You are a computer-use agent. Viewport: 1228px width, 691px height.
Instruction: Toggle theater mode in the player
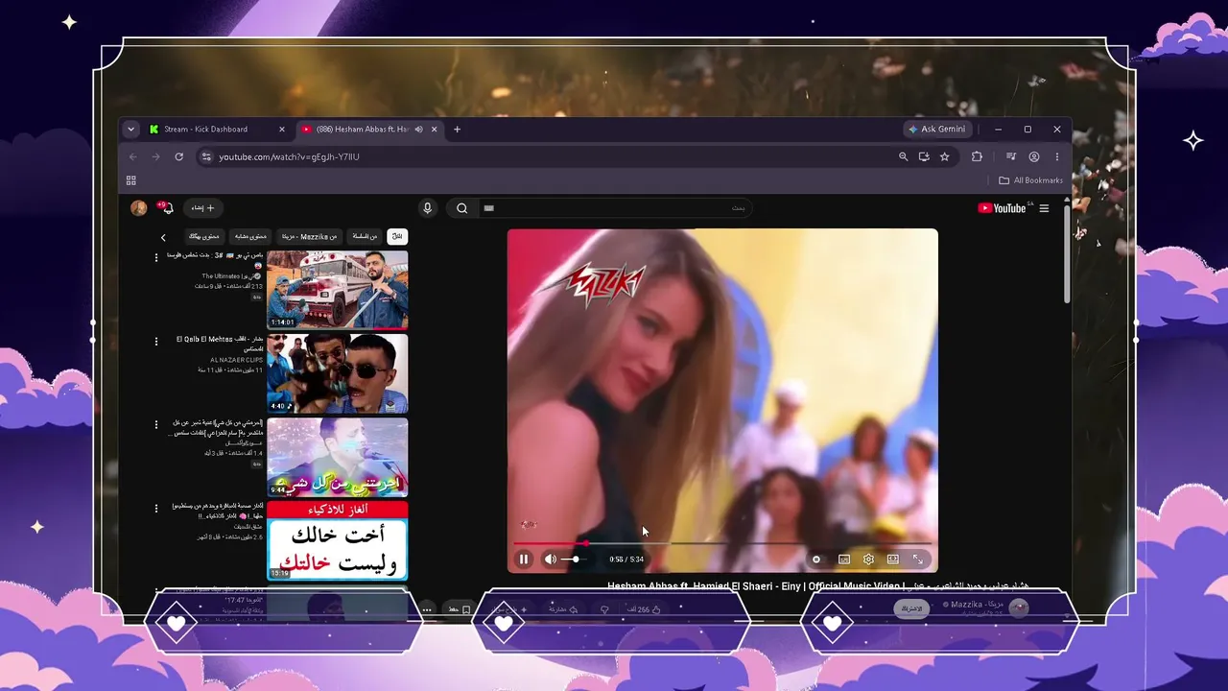click(x=893, y=560)
